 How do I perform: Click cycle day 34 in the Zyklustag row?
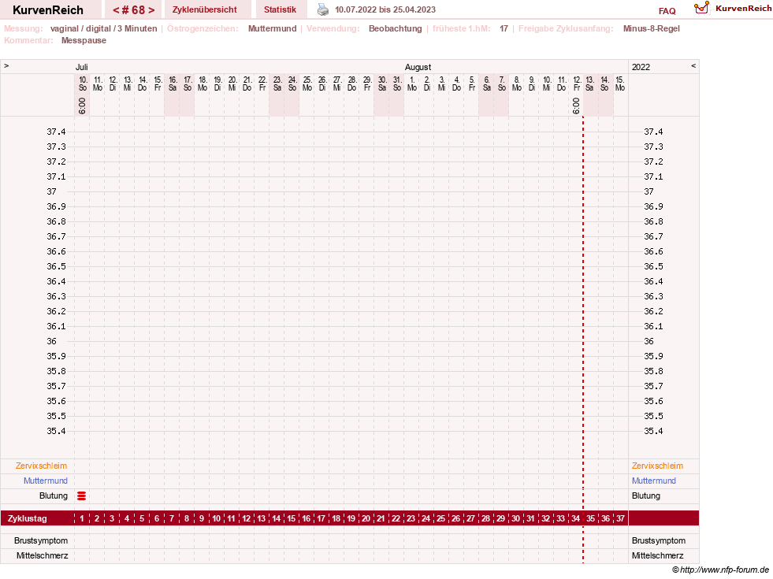(575, 518)
